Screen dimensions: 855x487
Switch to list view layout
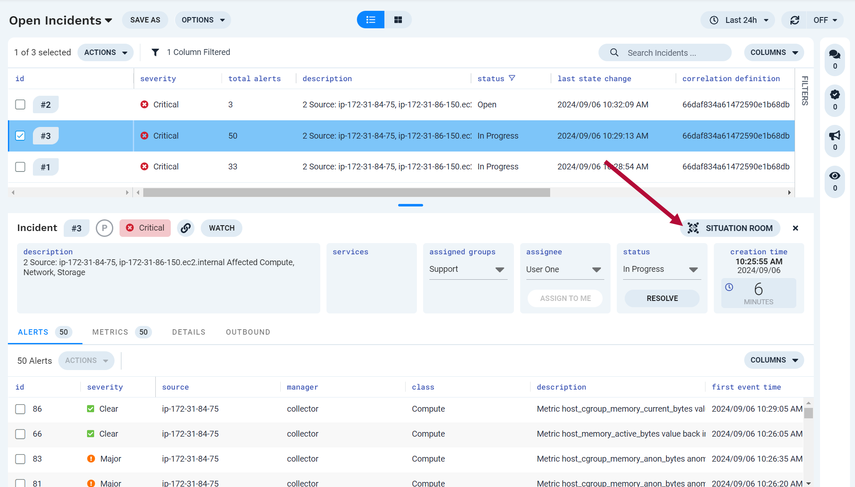[x=371, y=20]
